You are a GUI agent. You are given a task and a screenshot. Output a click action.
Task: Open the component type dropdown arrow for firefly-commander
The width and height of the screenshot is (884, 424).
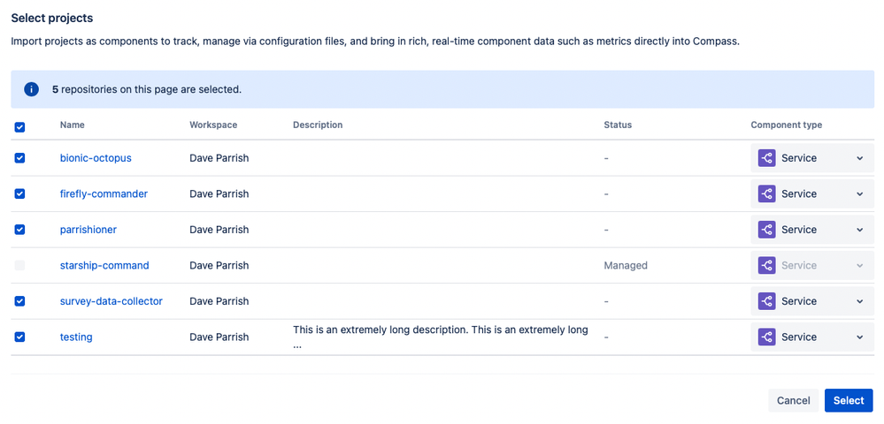point(860,193)
